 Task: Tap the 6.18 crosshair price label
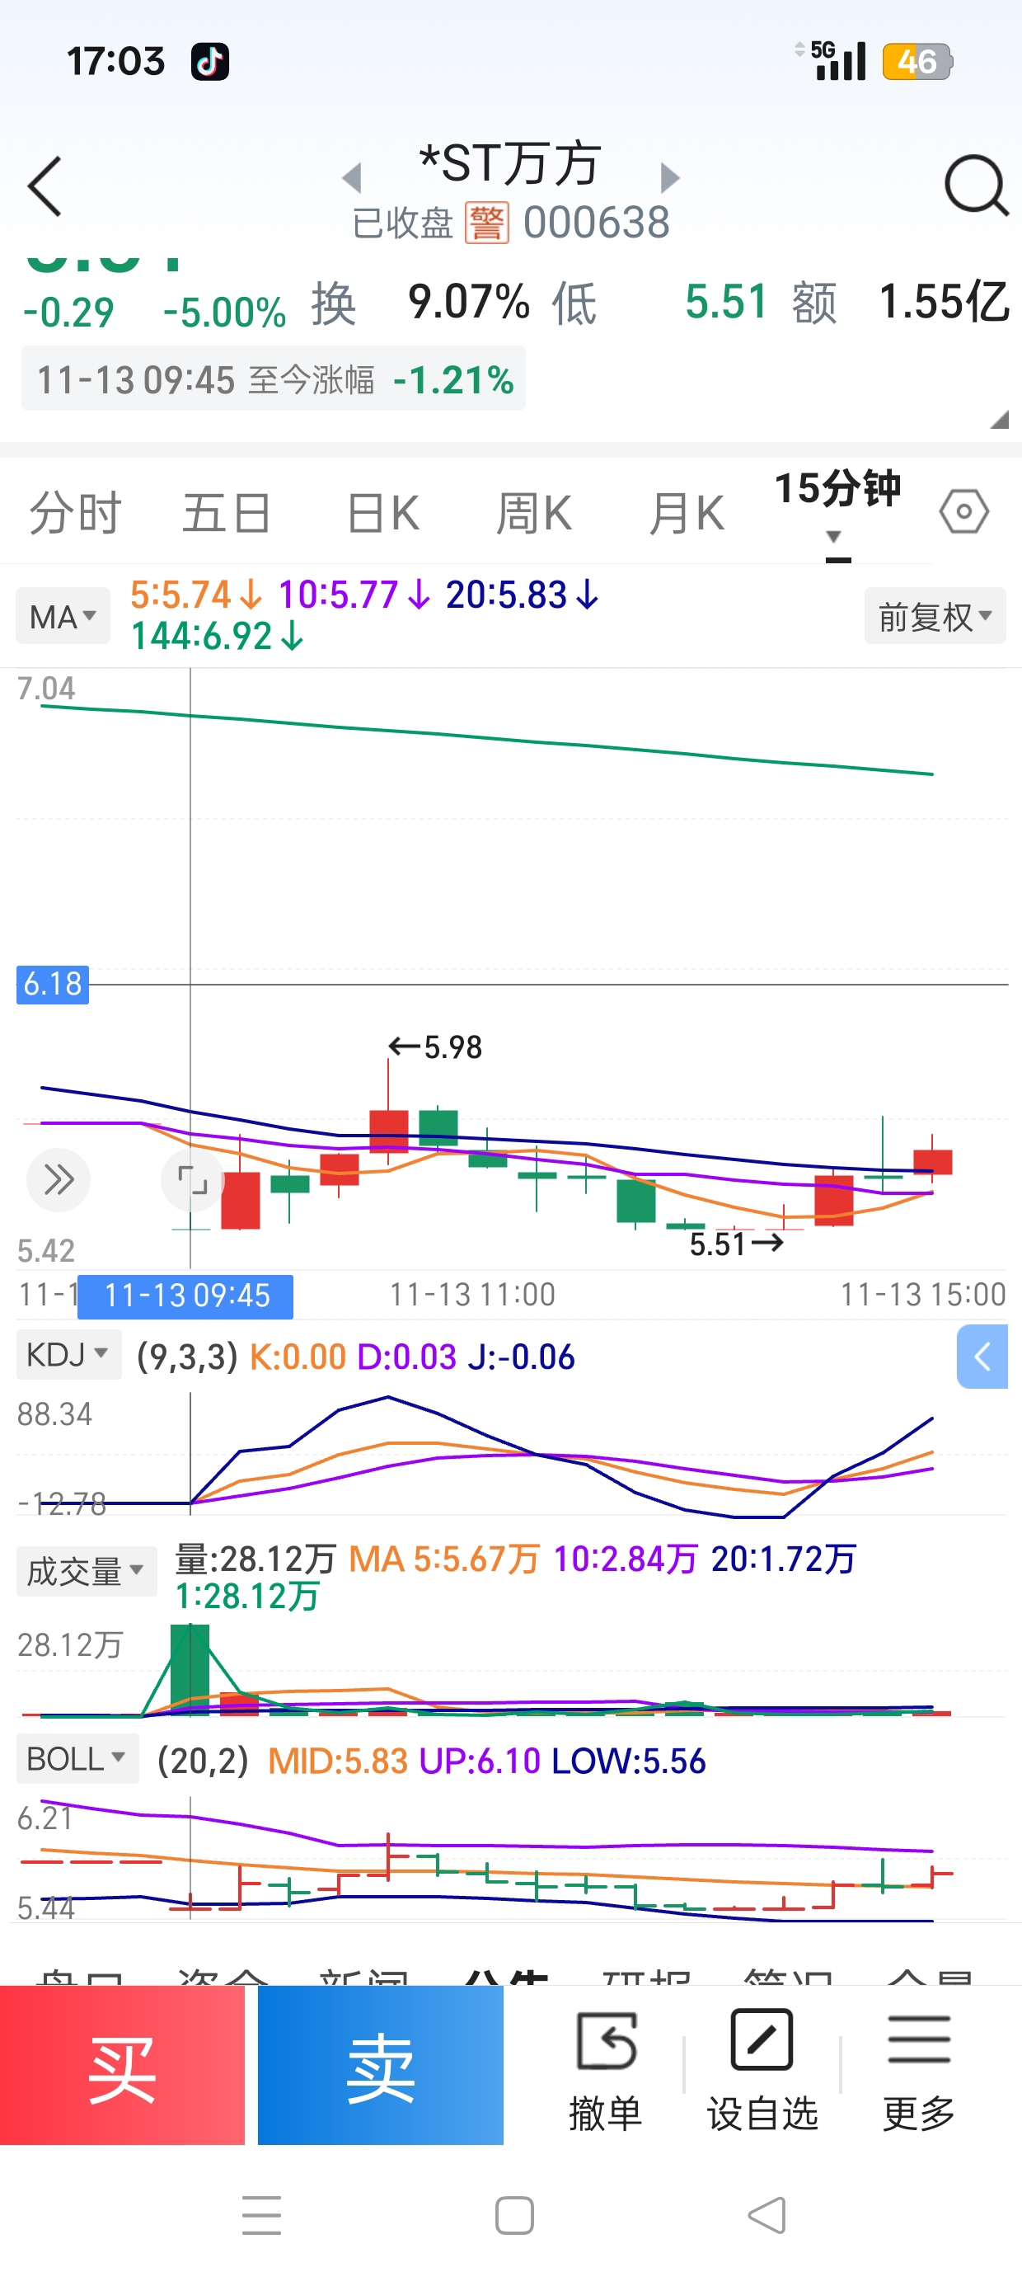(x=53, y=984)
